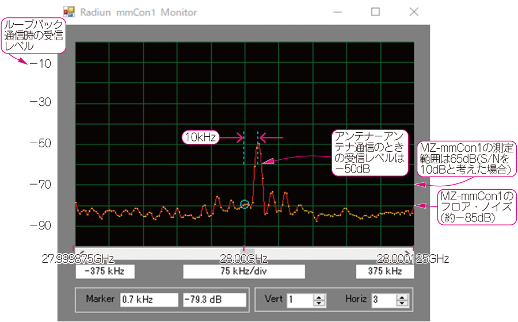Screen dimensions: 518x322
Task: Click the 75 kHz/div span box
Action: 244,271
